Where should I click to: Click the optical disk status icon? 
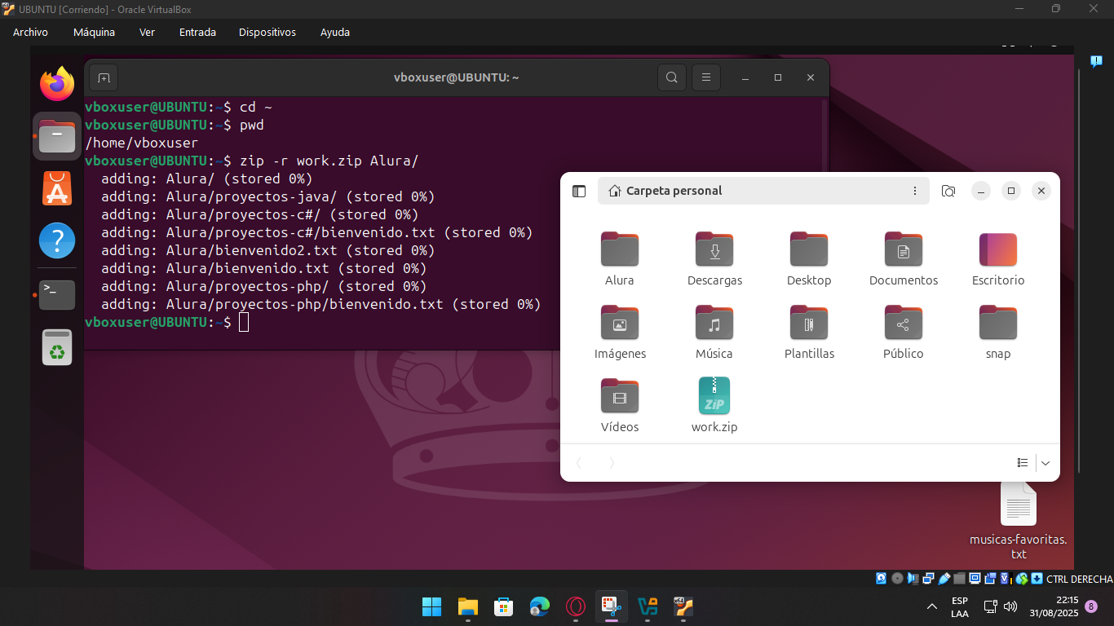[897, 579]
